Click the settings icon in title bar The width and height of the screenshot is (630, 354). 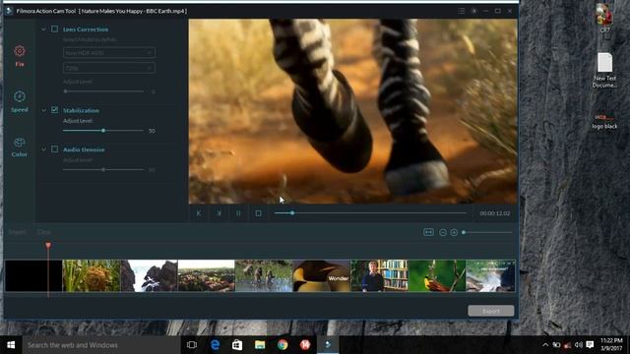coord(473,11)
